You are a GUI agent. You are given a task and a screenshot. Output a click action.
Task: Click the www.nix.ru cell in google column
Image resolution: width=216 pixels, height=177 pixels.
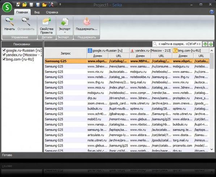[x=98, y=72]
